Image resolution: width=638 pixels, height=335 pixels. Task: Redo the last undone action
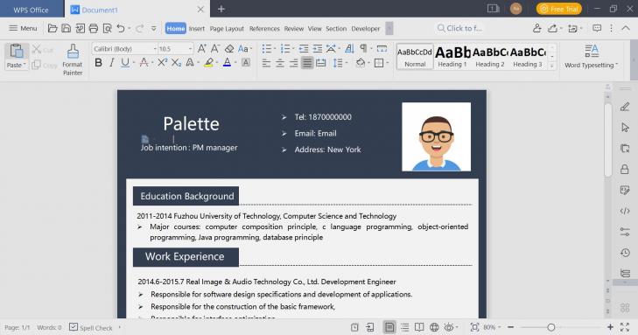click(139, 29)
